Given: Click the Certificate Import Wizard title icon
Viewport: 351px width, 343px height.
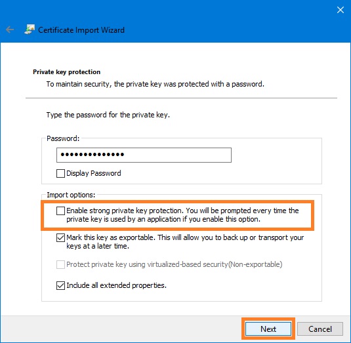Looking at the screenshot, I should pyautogui.click(x=30, y=30).
